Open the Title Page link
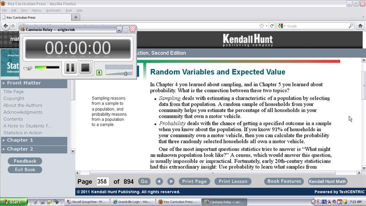Image resolution: width=366 pixels, height=206 pixels. click(14, 92)
